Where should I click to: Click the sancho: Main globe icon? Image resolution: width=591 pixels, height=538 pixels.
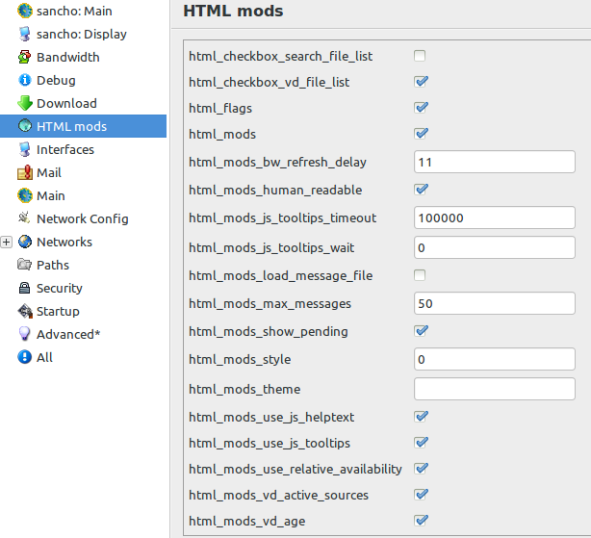[25, 11]
